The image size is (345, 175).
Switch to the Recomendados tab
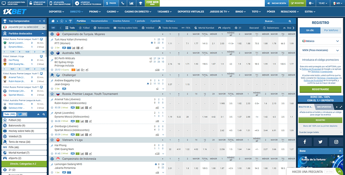tap(99, 21)
